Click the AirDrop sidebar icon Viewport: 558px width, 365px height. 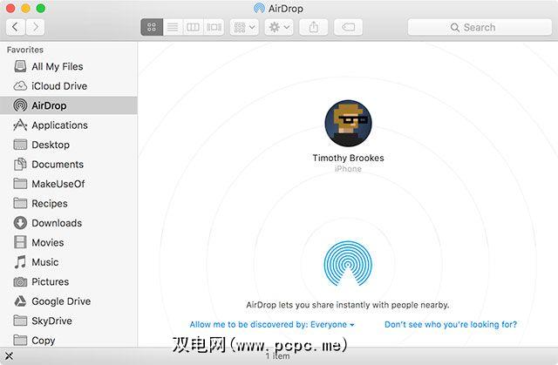click(x=20, y=105)
